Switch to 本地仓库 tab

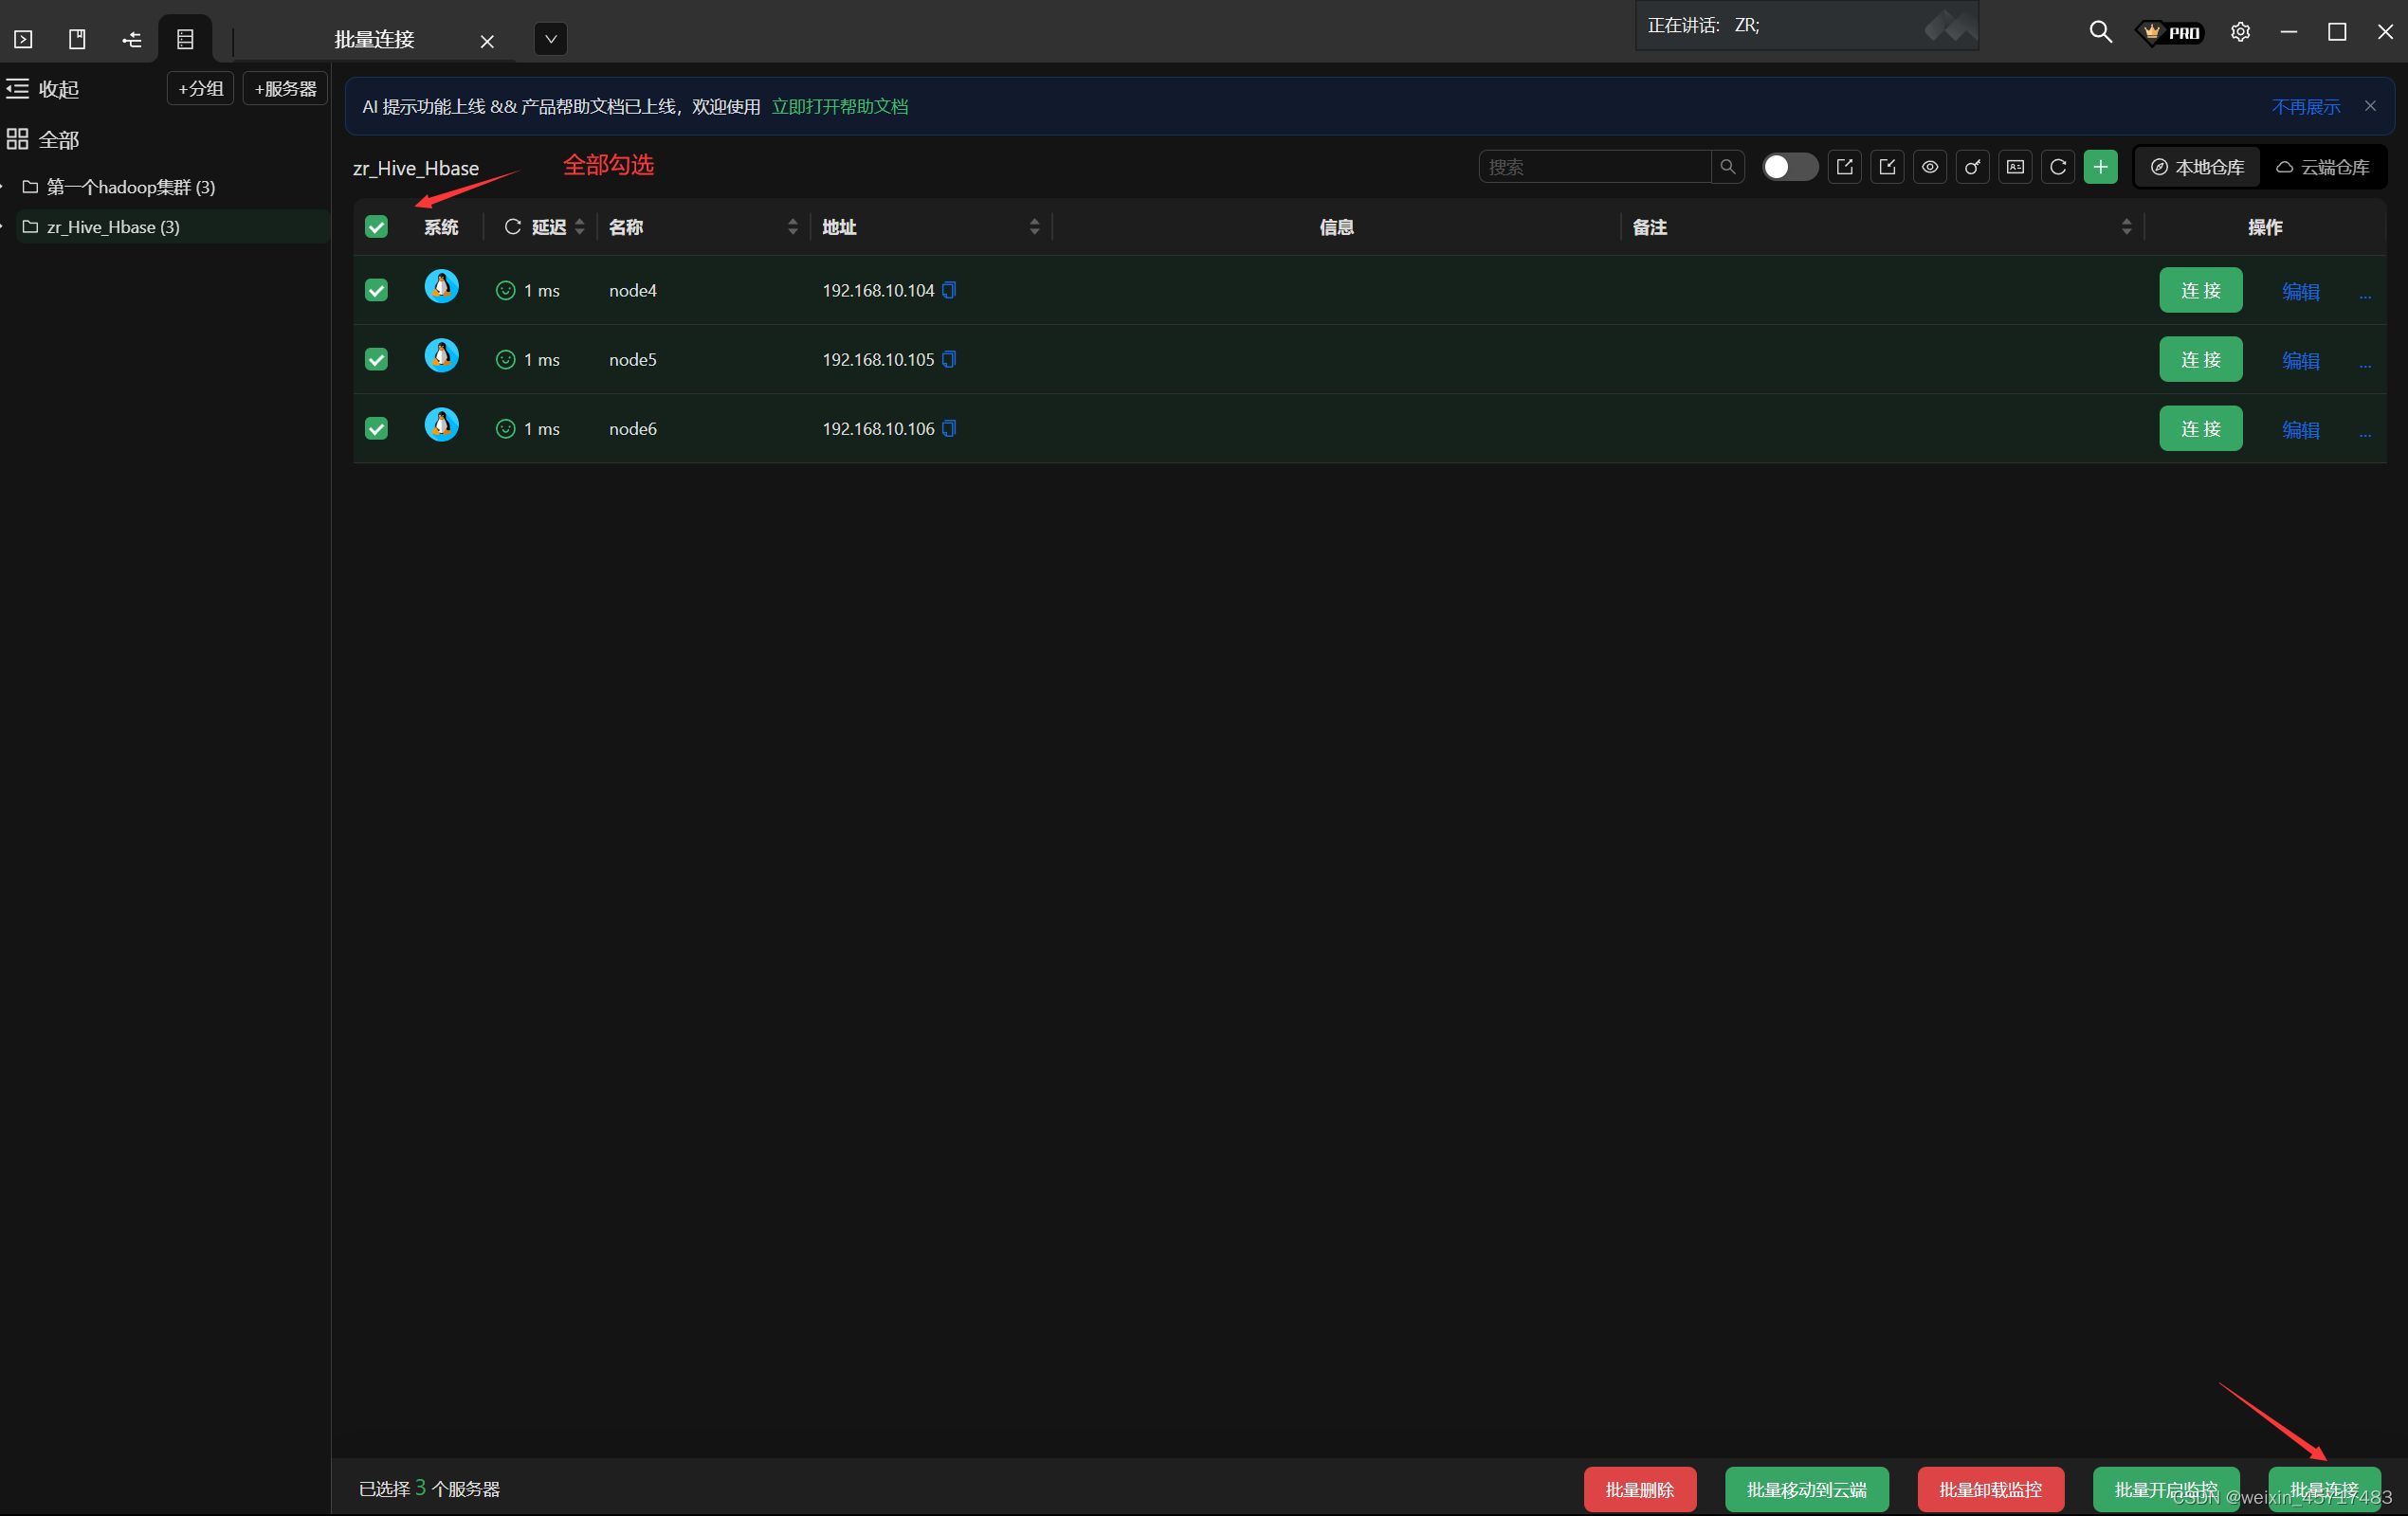[x=2197, y=167]
